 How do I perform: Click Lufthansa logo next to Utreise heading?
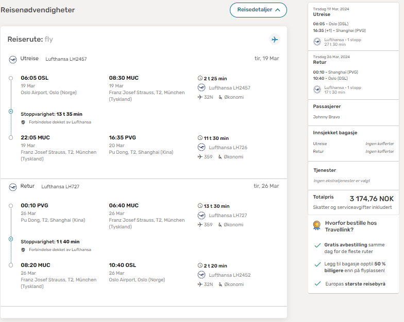13,60
